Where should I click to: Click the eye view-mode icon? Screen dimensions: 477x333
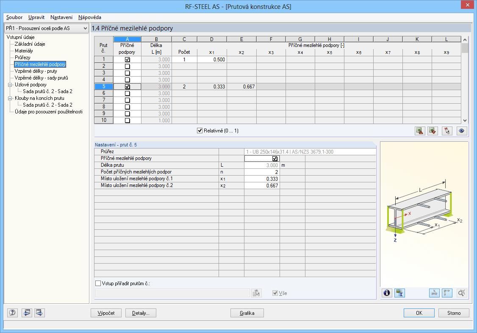461,131
